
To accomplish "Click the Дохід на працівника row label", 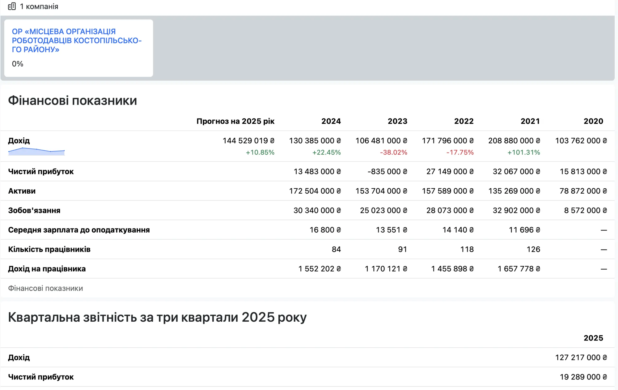I will coord(47,269).
